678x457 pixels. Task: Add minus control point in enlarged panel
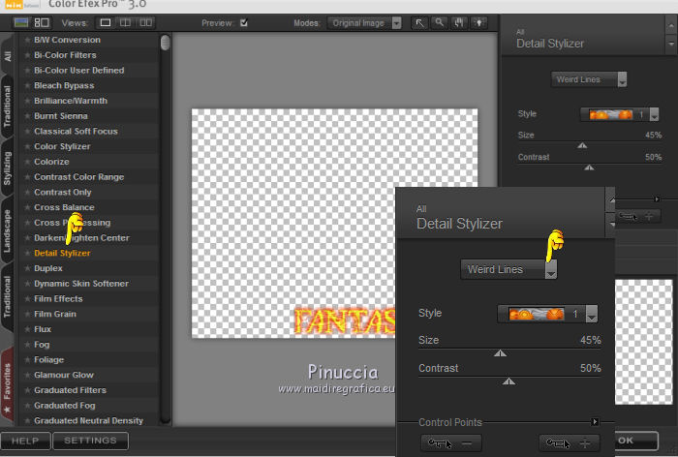tap(451, 443)
